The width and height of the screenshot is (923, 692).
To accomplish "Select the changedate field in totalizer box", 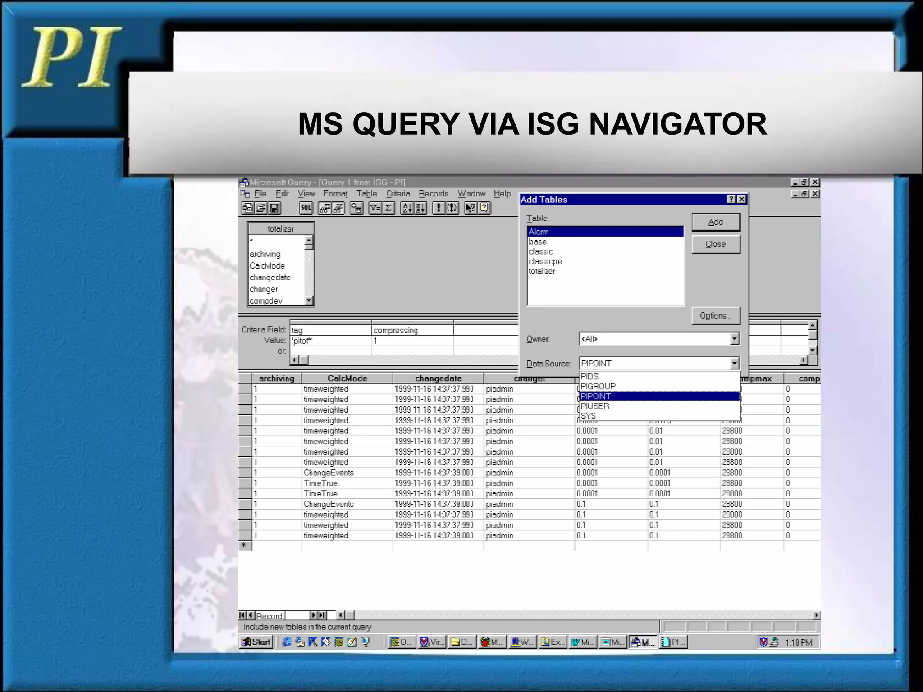I will click(277, 278).
